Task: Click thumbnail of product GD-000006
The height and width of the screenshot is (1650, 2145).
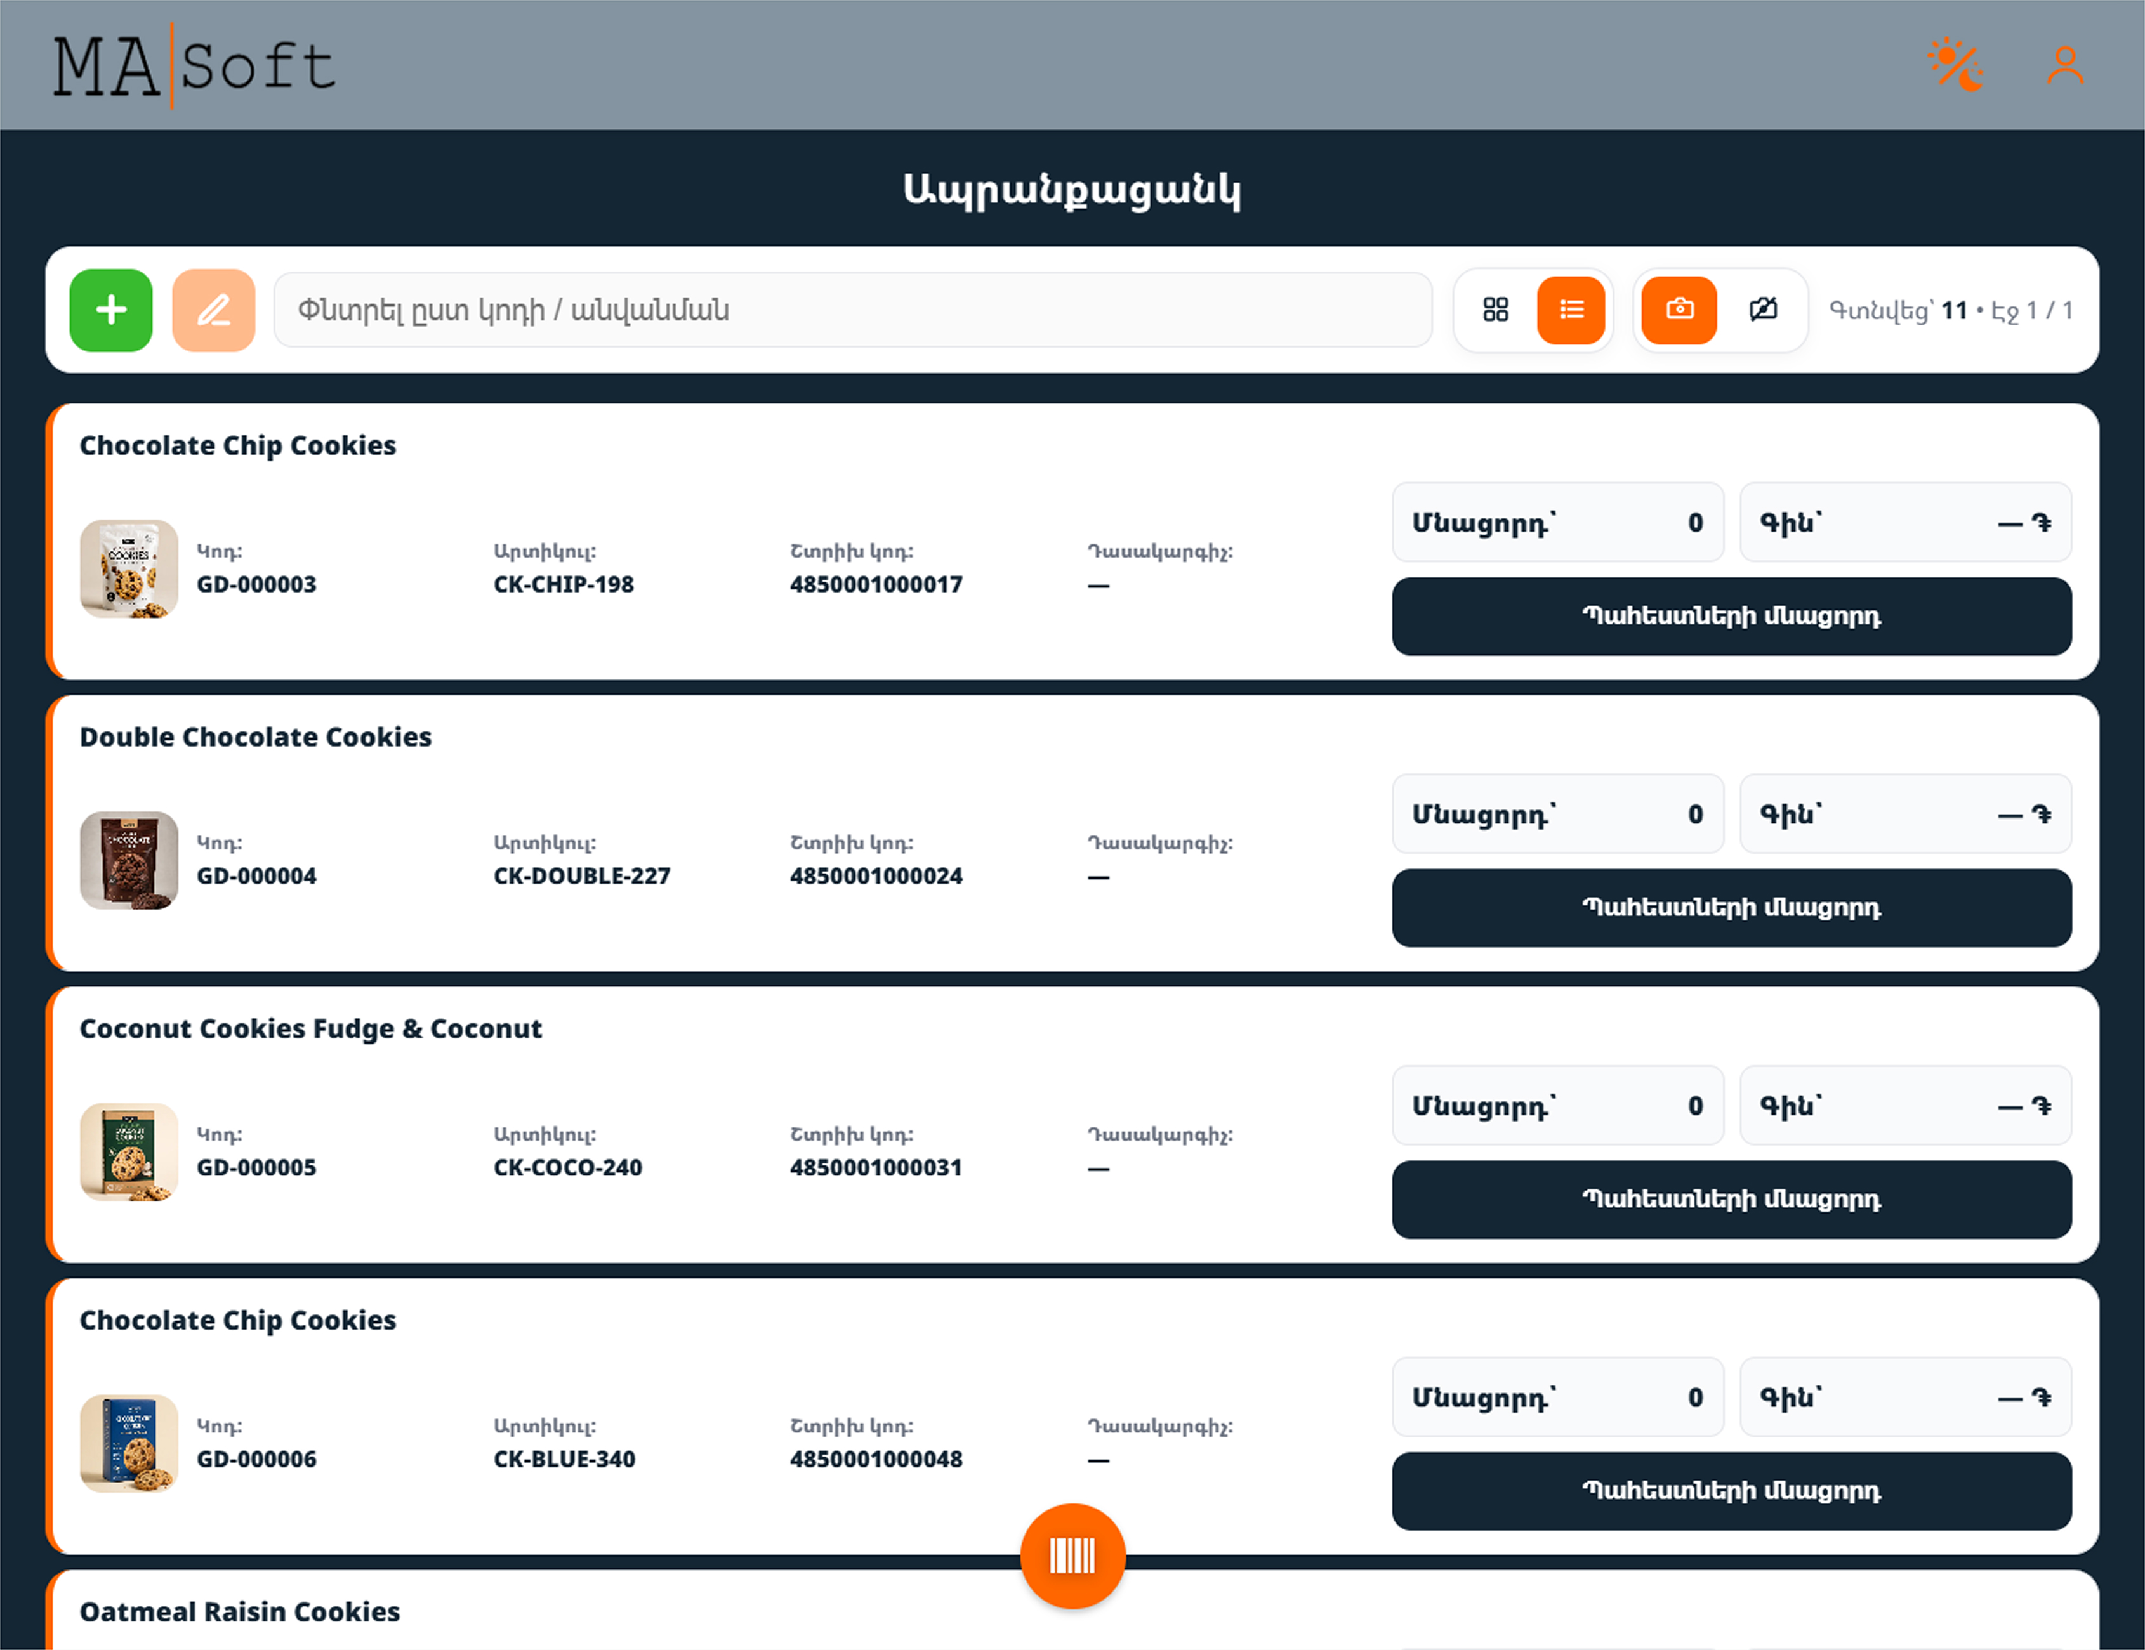Action: 129,1443
